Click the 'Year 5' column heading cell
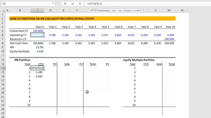Screen dimensions: 211x118 coord(105,27)
